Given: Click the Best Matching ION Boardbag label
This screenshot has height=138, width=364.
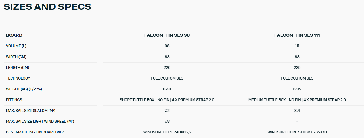Looking at the screenshot, I should coord(35,132).
